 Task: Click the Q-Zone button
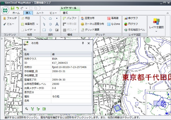[x=113, y=24]
